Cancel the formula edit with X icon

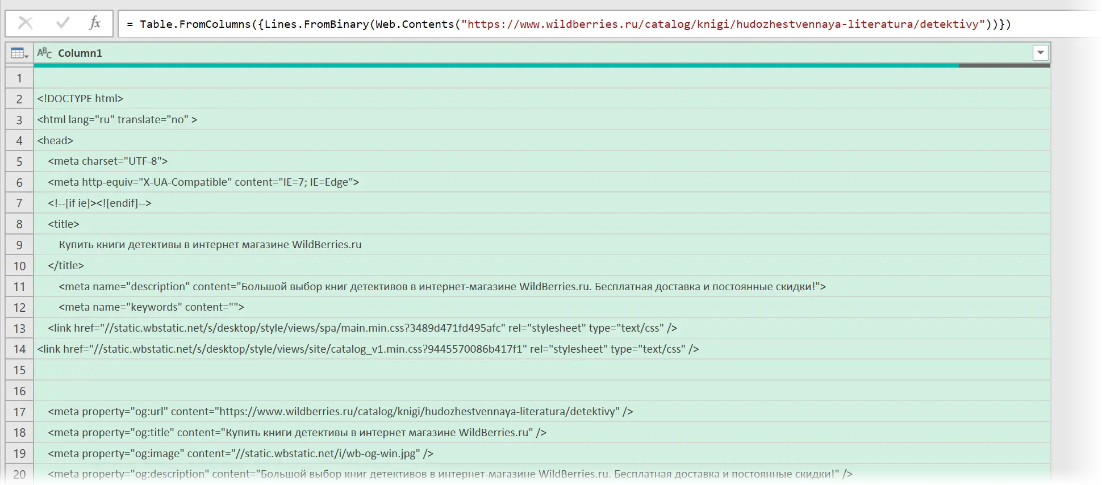click(x=26, y=23)
